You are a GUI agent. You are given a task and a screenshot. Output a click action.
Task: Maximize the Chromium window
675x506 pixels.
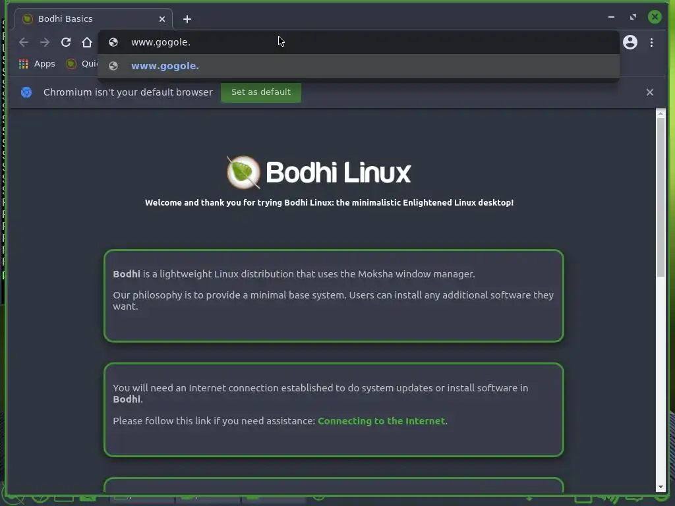click(633, 16)
